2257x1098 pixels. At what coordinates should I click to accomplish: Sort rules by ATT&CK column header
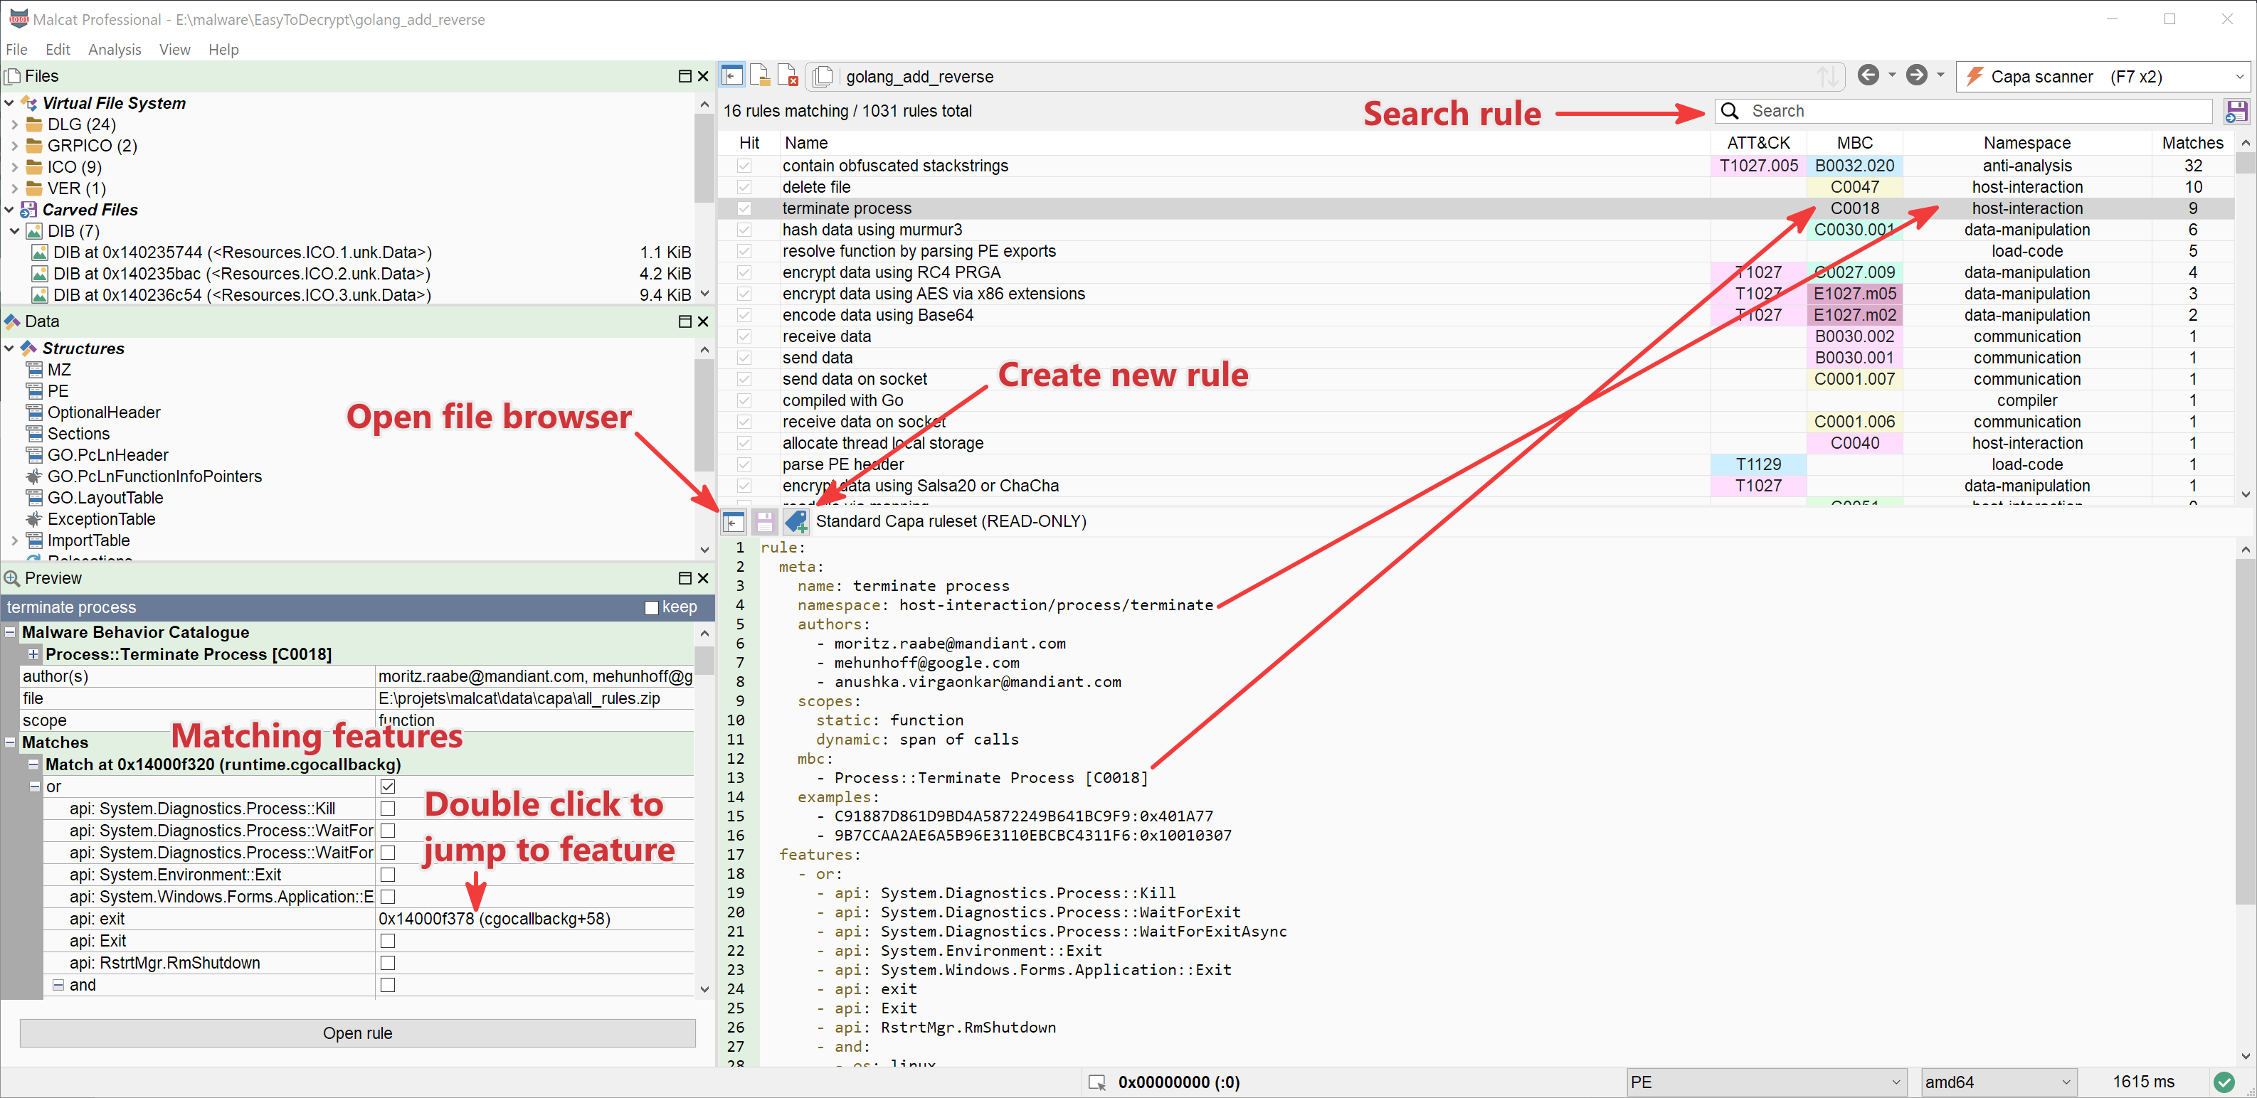coord(1758,143)
